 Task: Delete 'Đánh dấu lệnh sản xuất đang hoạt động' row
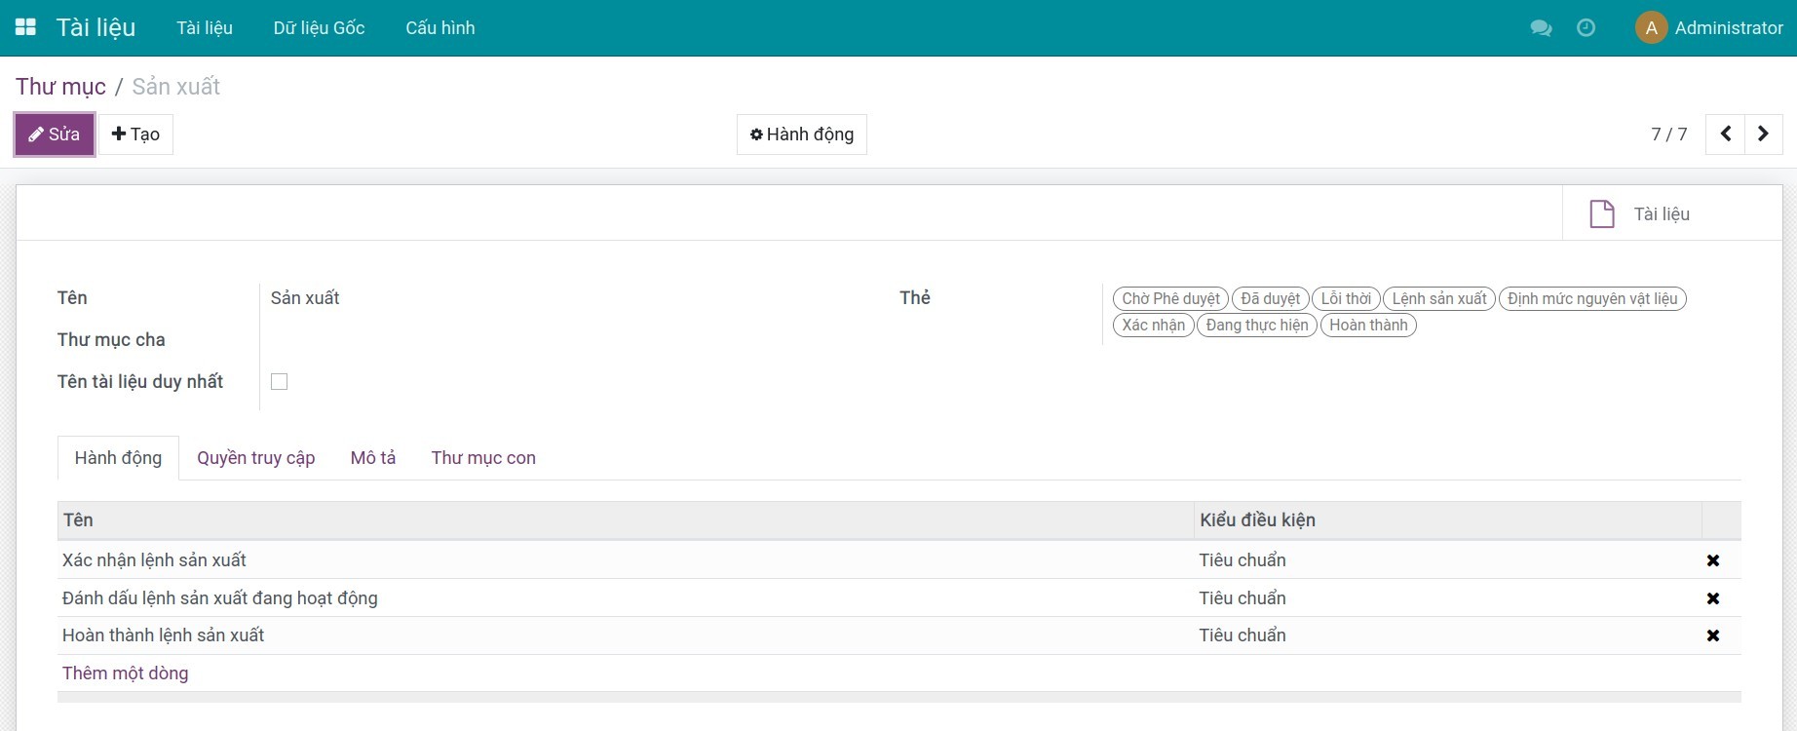(1712, 598)
